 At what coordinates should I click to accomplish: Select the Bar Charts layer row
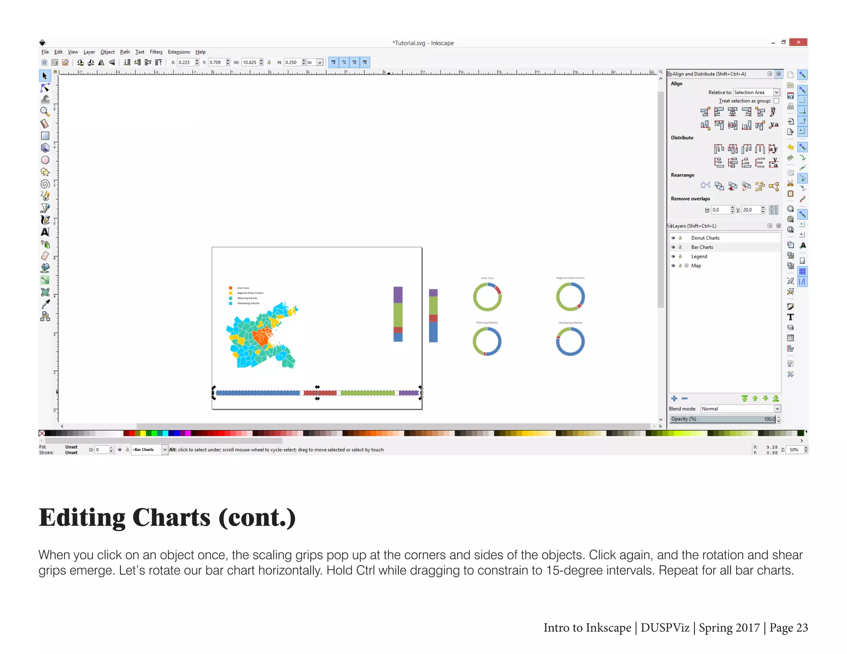tap(725, 247)
